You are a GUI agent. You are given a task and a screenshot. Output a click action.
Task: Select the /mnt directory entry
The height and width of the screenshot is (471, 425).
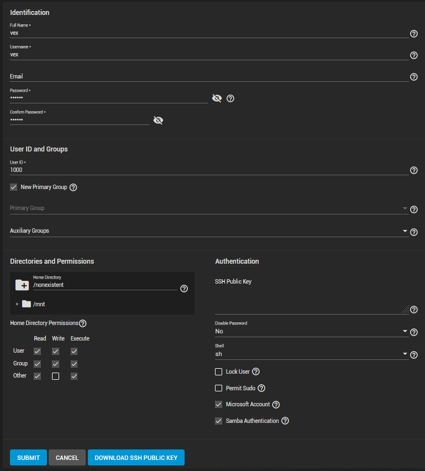point(39,304)
